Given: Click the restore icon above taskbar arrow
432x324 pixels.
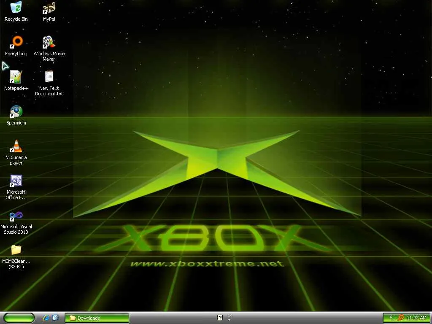Looking at the screenshot, I should 229,315.
